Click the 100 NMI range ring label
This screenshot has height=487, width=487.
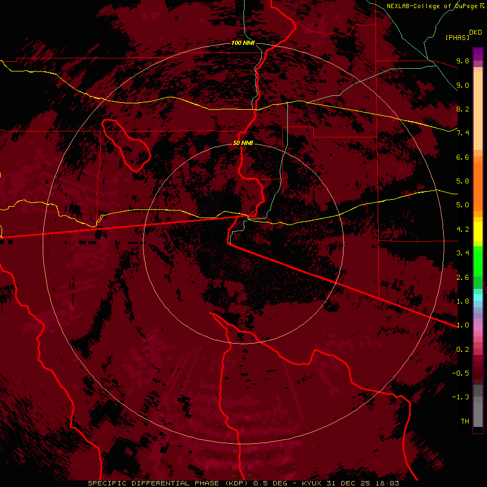[x=243, y=43]
